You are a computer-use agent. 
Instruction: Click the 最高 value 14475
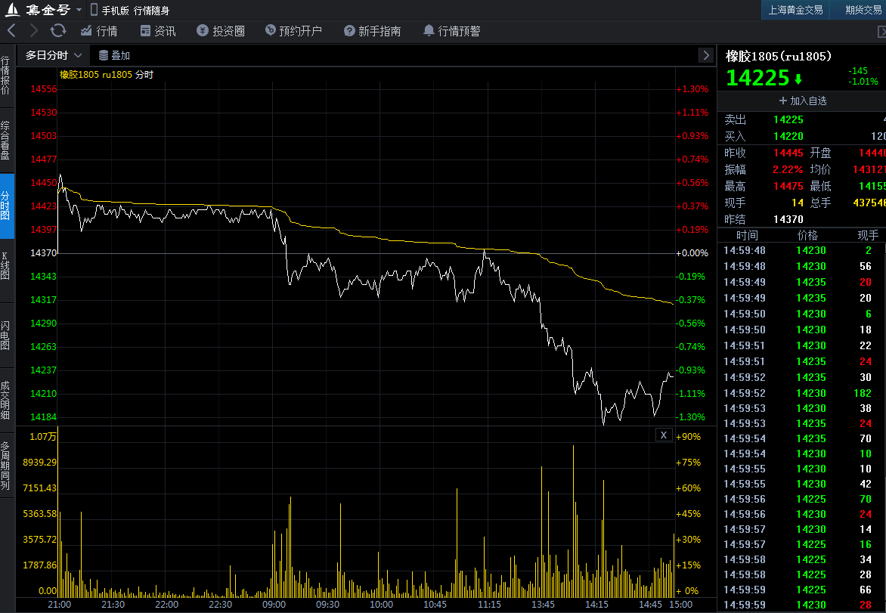tap(788, 186)
